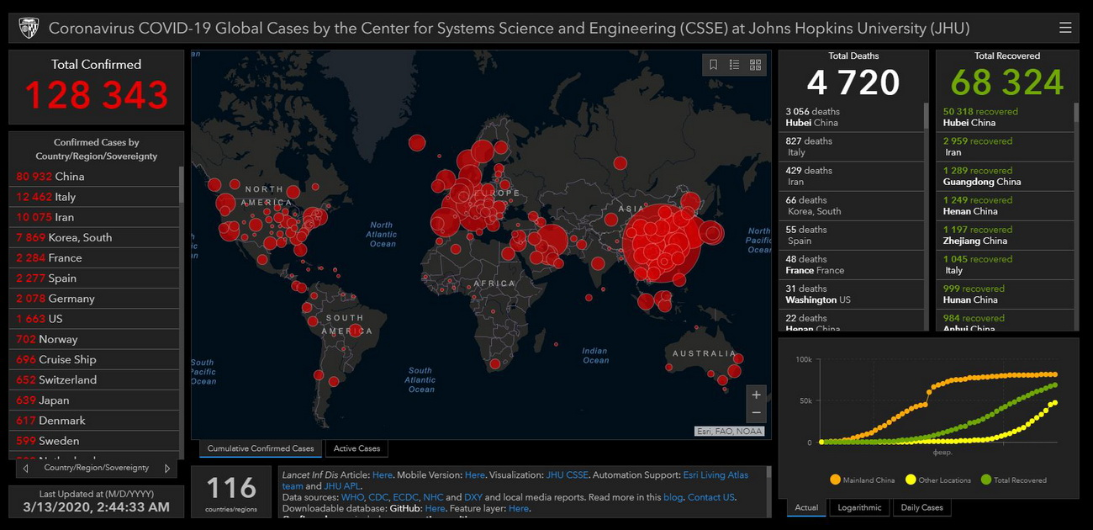1093x530 pixels.
Task: Open the hamburger menu in the header
Action: (1065, 28)
